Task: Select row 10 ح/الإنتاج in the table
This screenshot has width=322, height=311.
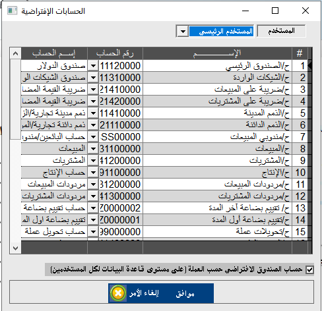Action: (x=217, y=173)
